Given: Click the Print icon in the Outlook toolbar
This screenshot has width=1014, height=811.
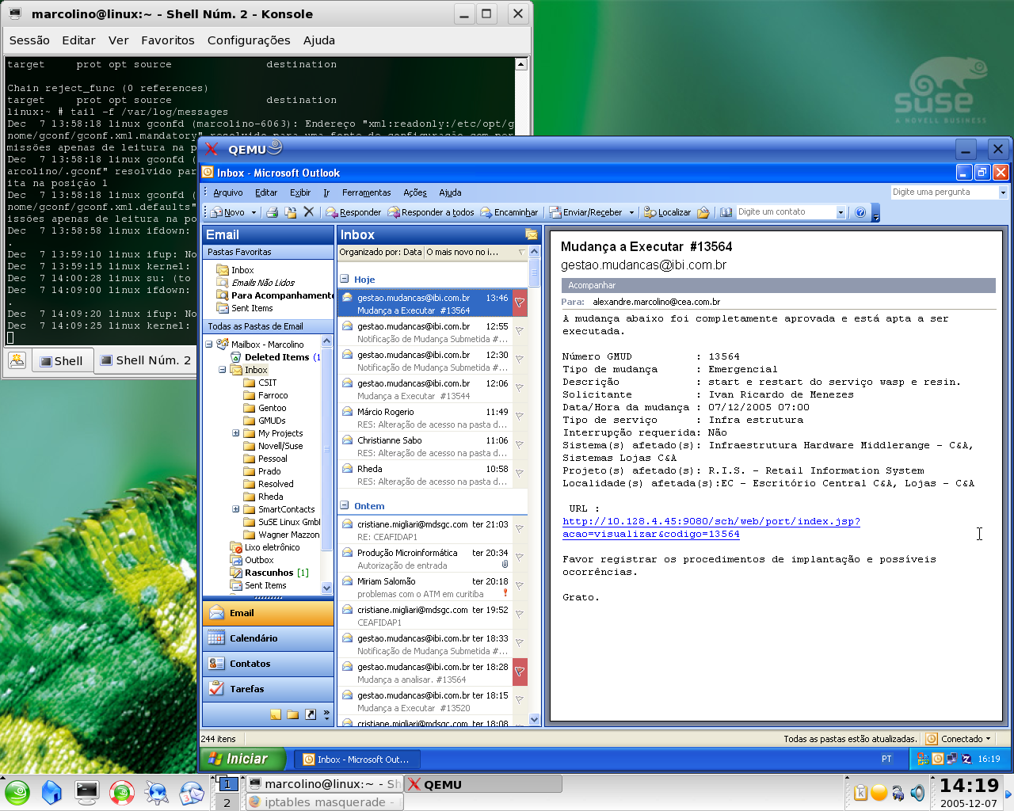Looking at the screenshot, I should 272,212.
